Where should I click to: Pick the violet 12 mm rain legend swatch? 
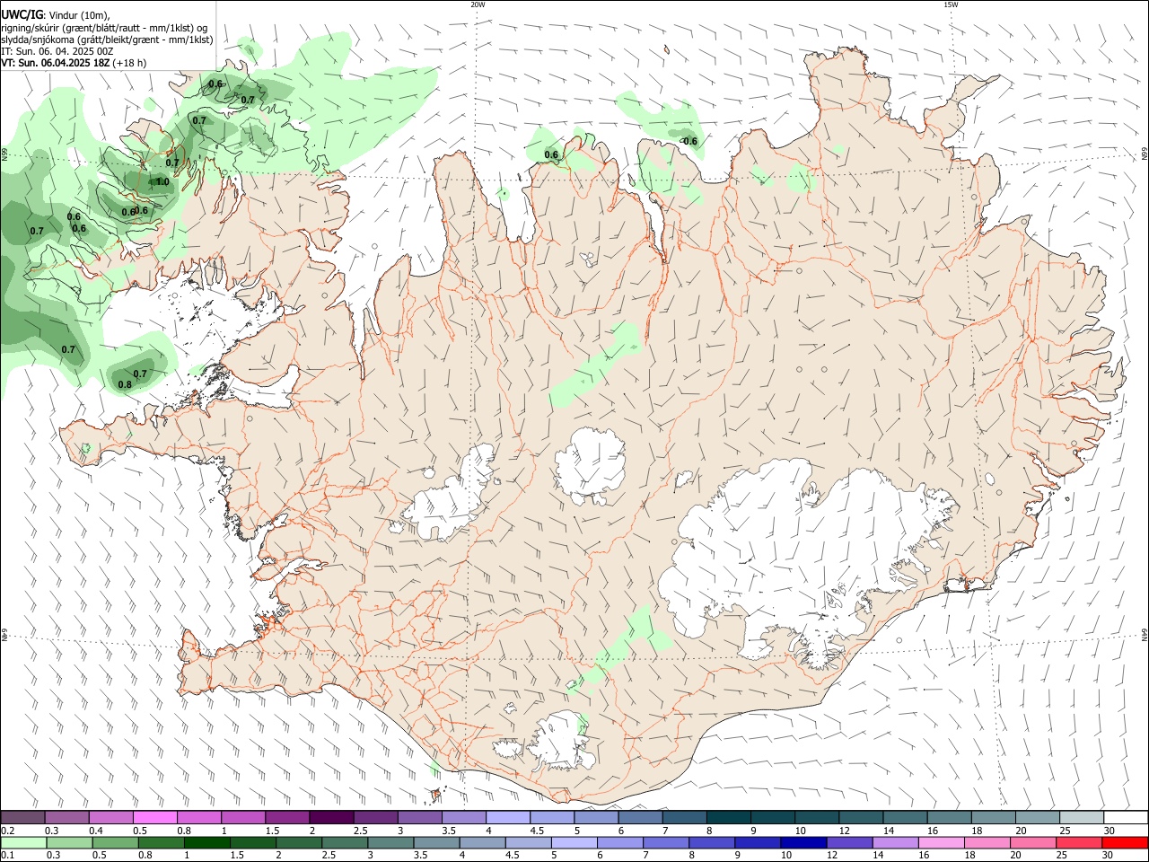tap(850, 843)
